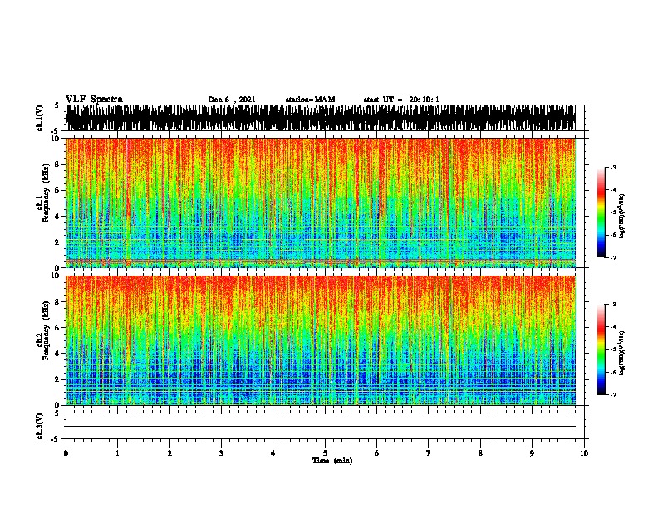The height and width of the screenshot is (508, 658).
Task: Click the "Time (min)" axis title
Action: click(x=332, y=461)
